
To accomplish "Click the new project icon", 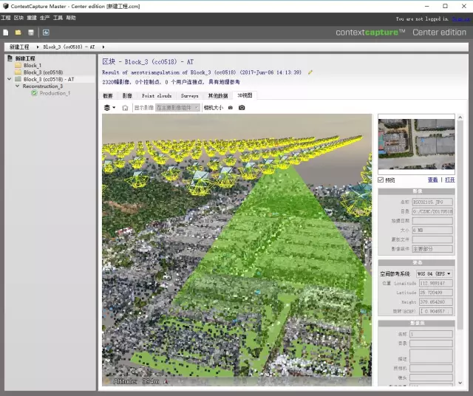I will point(6,33).
